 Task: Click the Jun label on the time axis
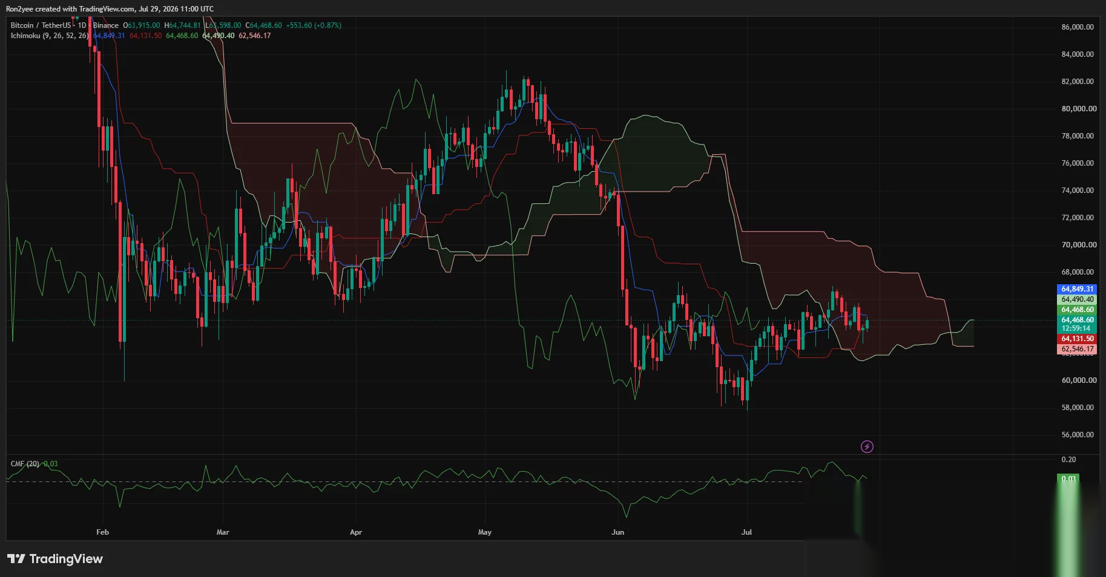click(617, 532)
